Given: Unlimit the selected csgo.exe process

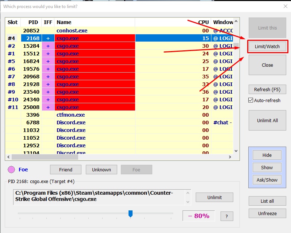Looking at the screenshot, I should 214,197.
